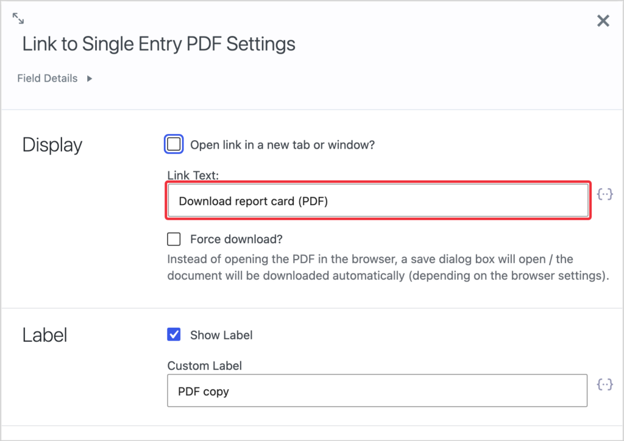The height and width of the screenshot is (441, 624).
Task: Click 'Open link in a new tab or window?' text
Action: tap(283, 145)
